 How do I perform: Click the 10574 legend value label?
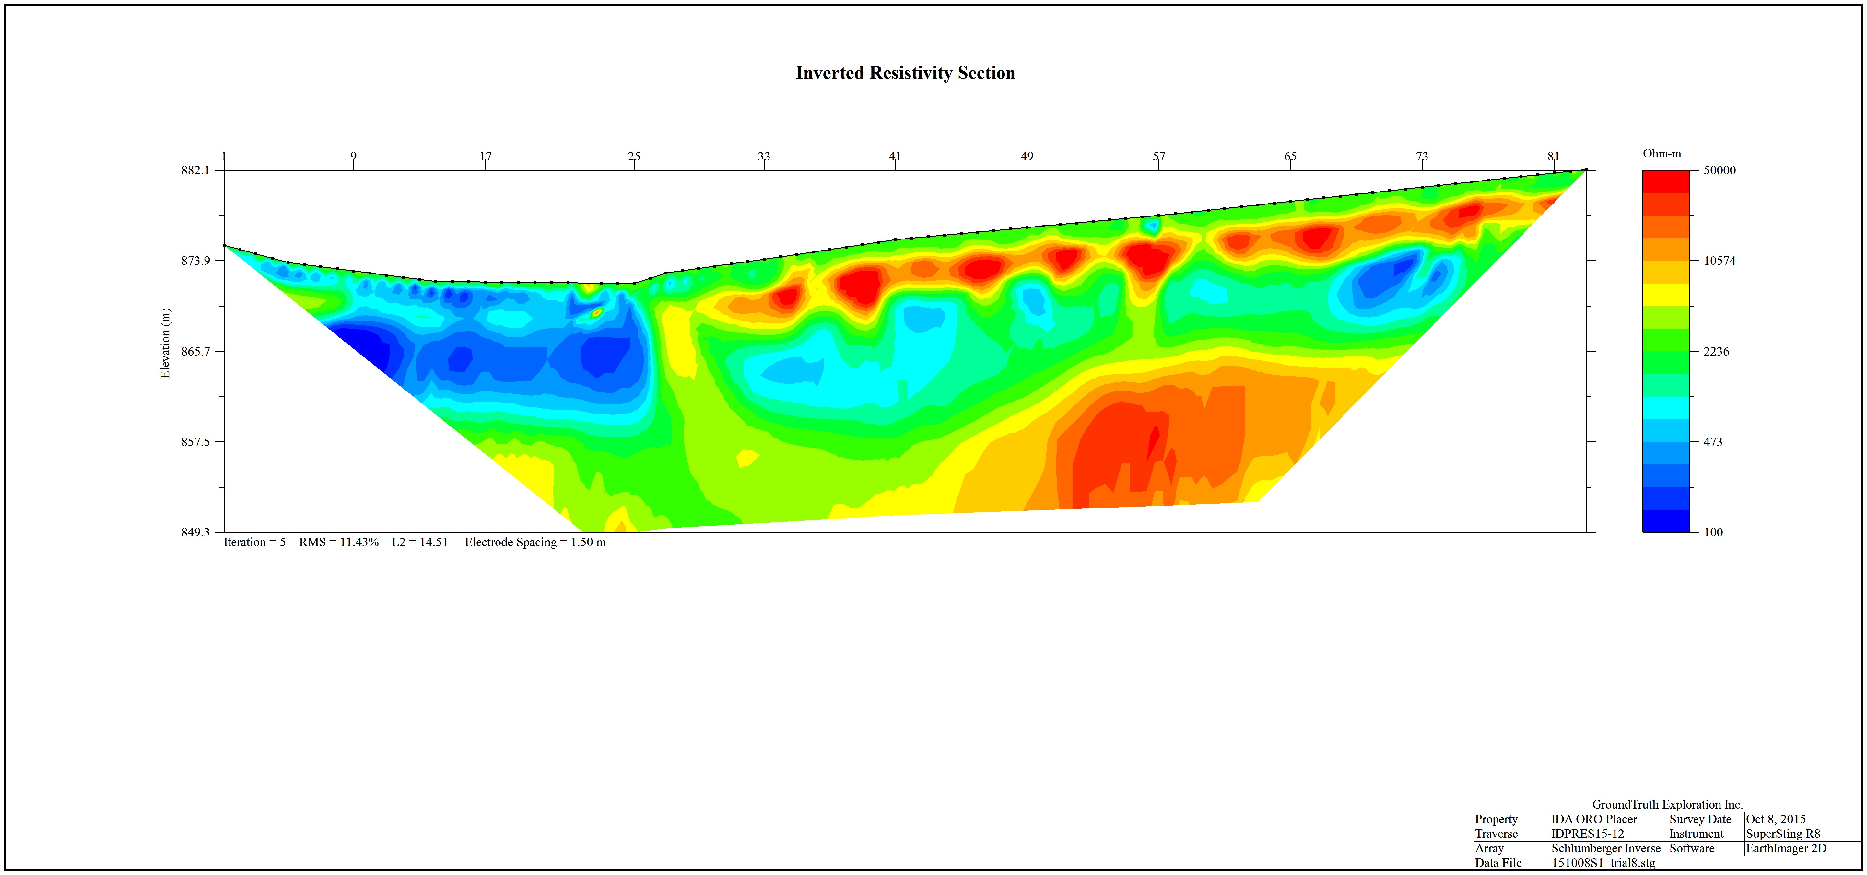[x=1719, y=261]
